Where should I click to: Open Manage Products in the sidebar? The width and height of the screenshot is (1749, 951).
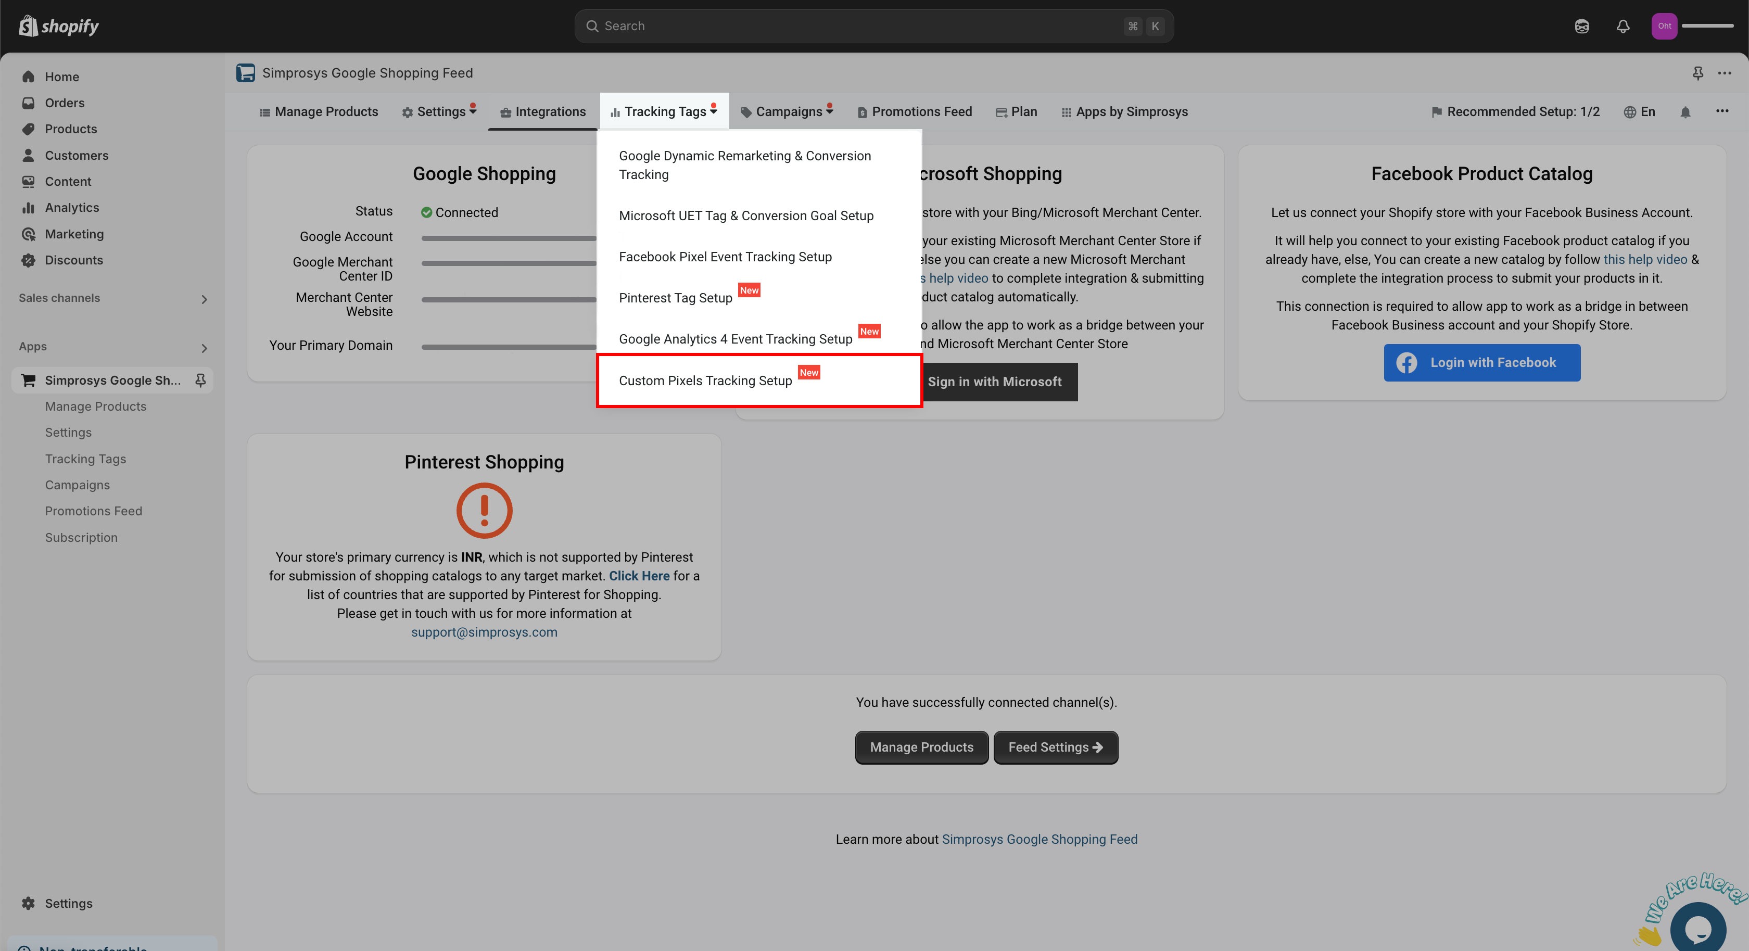point(96,407)
